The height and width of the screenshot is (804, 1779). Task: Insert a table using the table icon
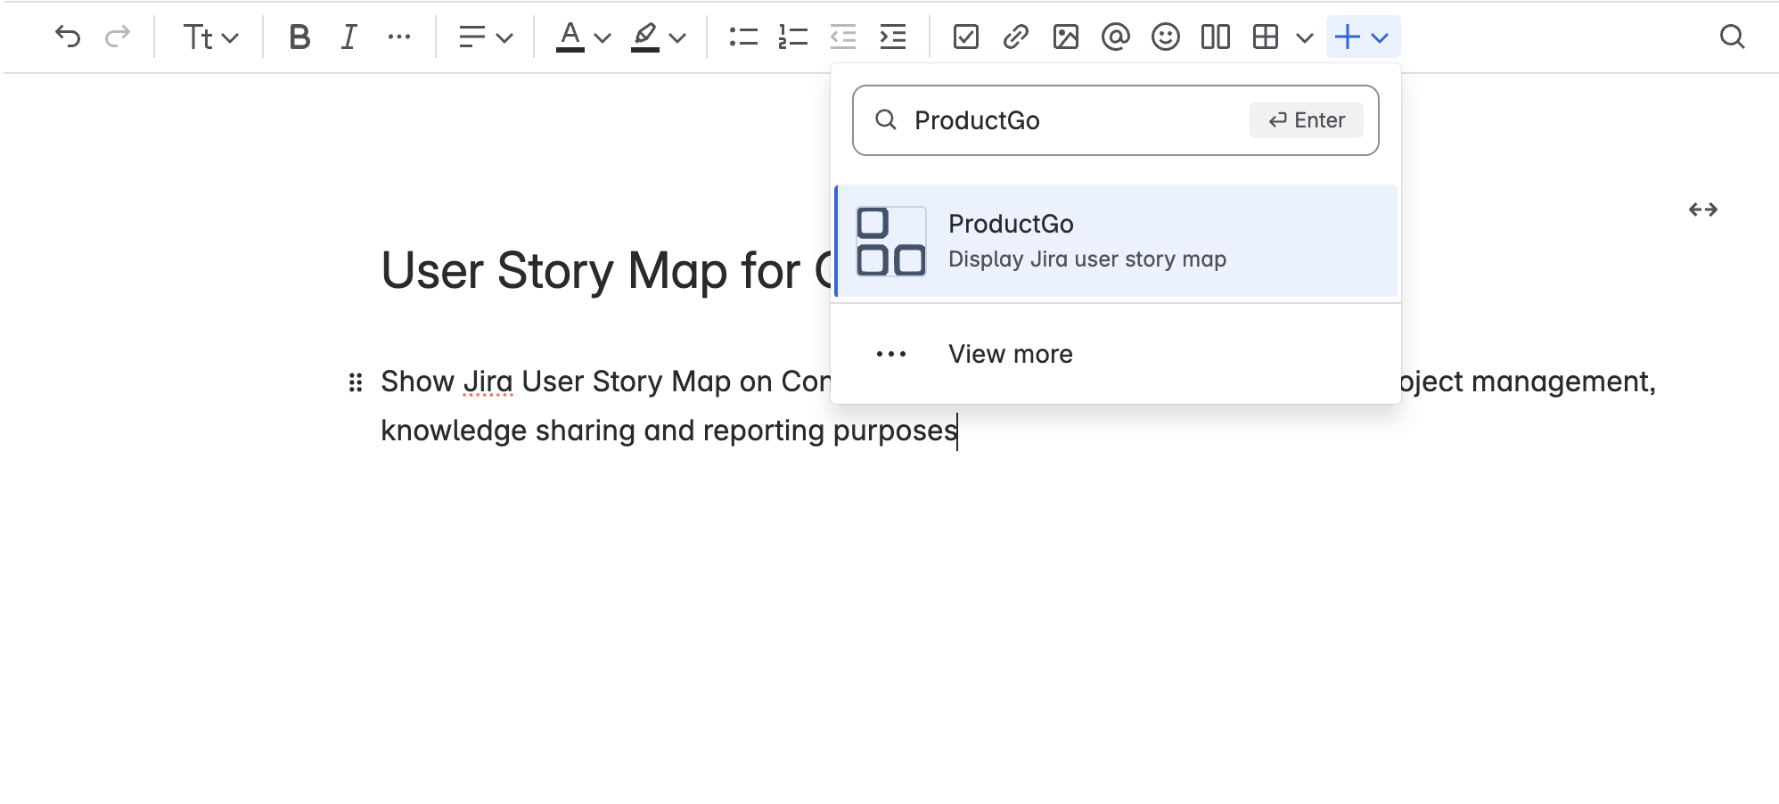click(x=1265, y=37)
